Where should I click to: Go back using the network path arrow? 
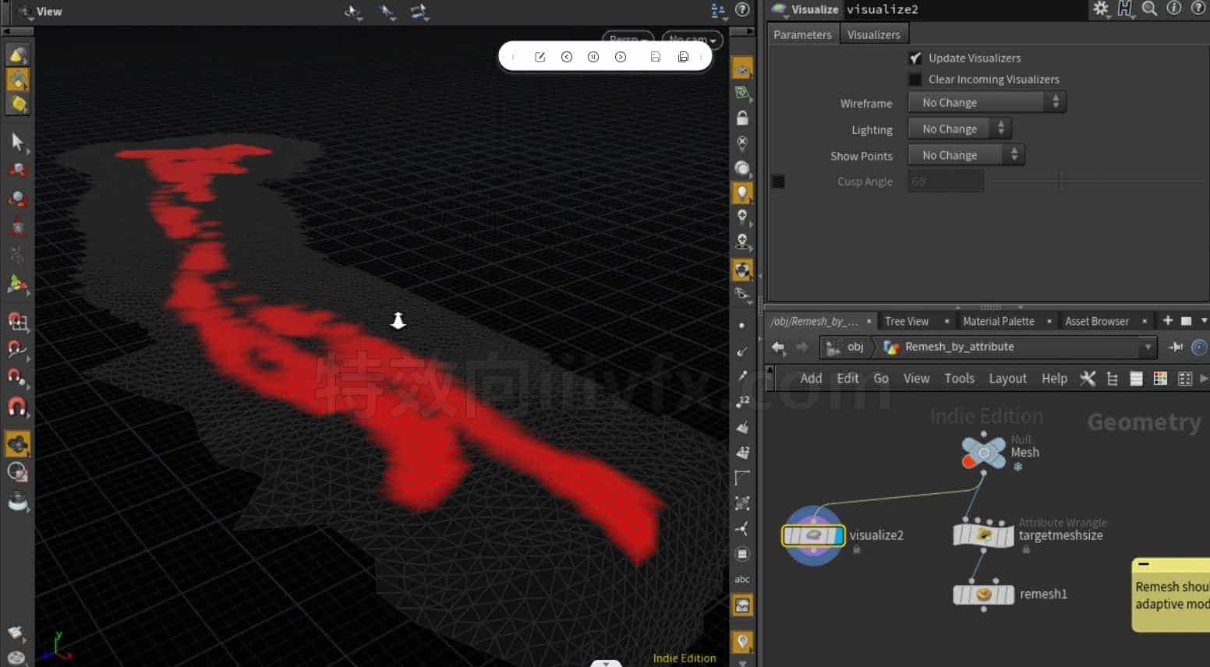[x=778, y=347]
